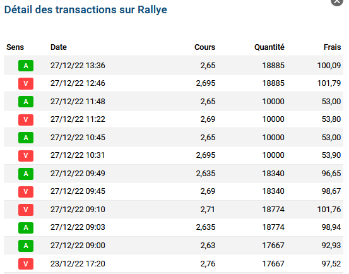
Task: Select the 27/12/22 09:10 date cell
Action: tap(78, 210)
